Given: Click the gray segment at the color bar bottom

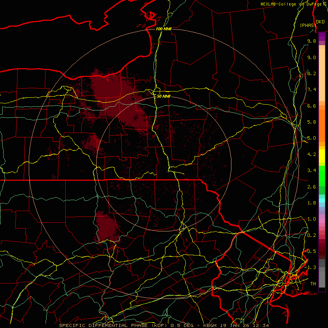Looking at the screenshot, I should pos(322,279).
